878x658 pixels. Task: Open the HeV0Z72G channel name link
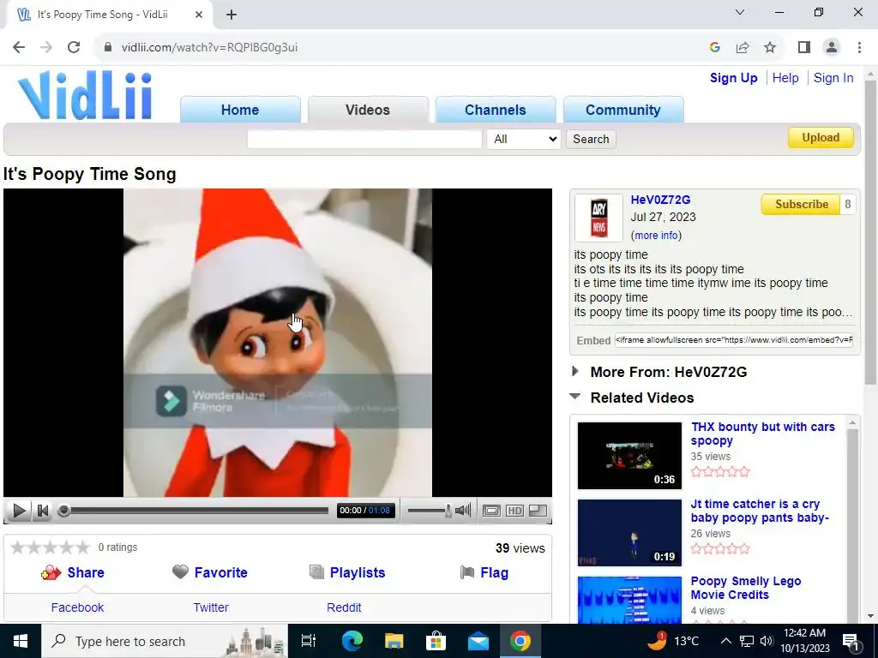[660, 200]
